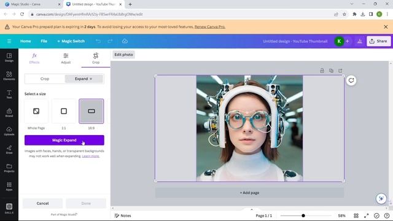Enter fullscreen present mode
393x221 pixels.
[366, 215]
